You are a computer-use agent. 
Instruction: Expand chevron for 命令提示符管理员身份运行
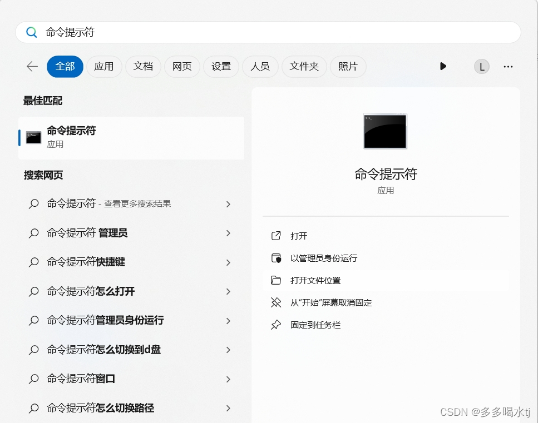[228, 321]
